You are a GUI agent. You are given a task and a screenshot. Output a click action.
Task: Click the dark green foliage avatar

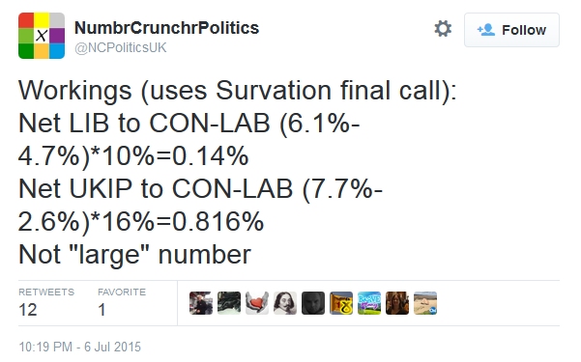tap(229, 303)
